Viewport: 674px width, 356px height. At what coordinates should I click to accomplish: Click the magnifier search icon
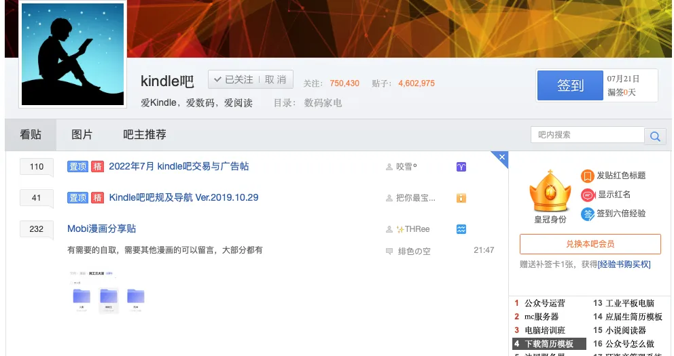655,136
